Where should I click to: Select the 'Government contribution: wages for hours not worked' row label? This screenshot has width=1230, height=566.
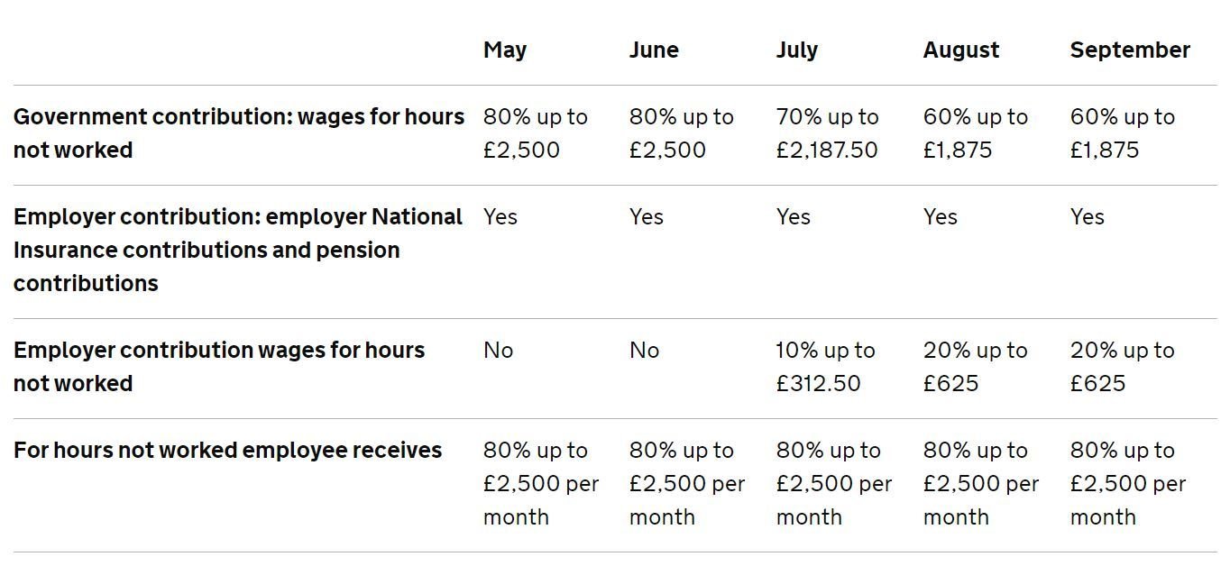pyautogui.click(x=239, y=133)
